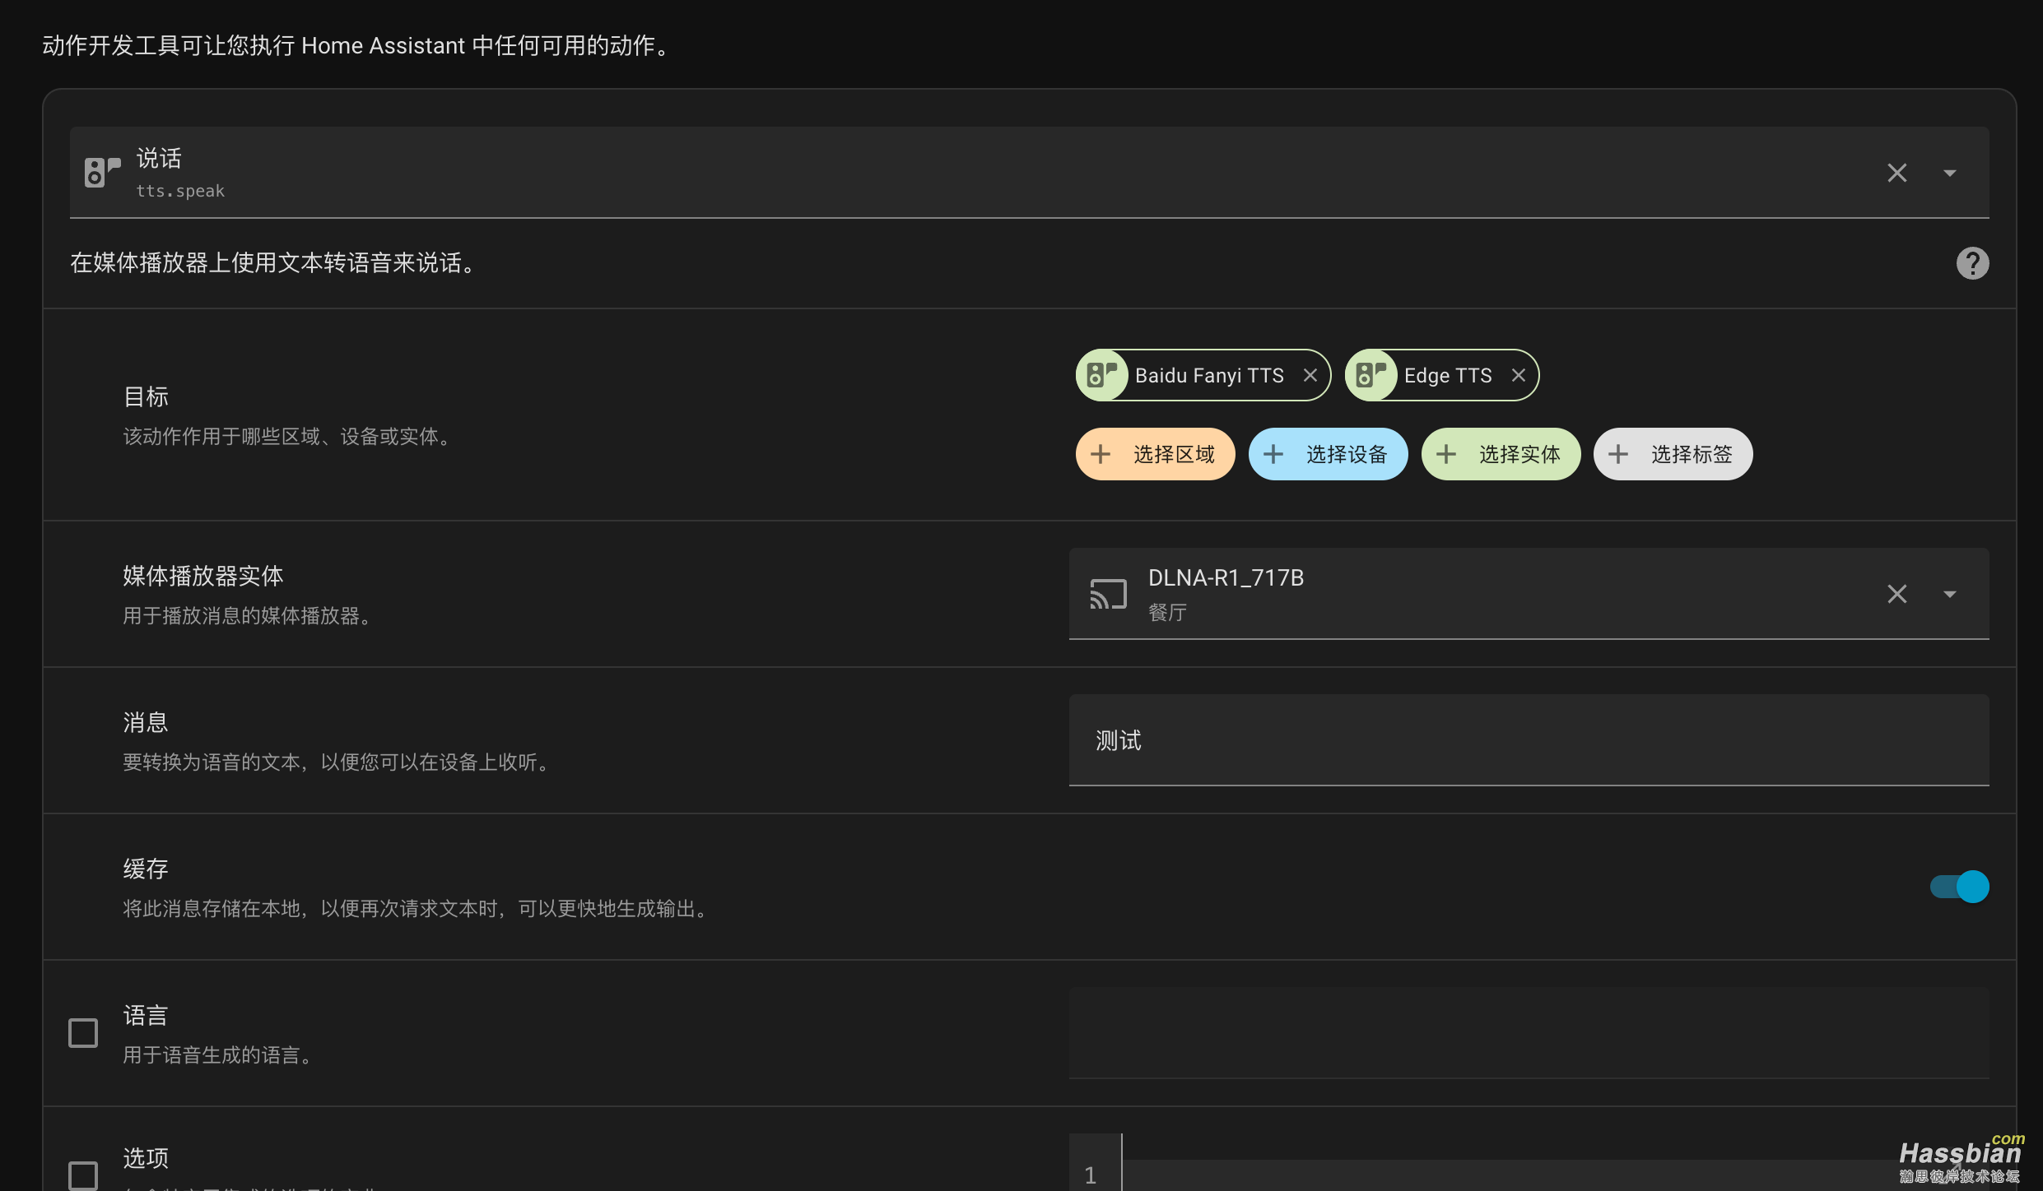Add a target entity with 选择实体
This screenshot has height=1191, width=2043.
(1501, 454)
